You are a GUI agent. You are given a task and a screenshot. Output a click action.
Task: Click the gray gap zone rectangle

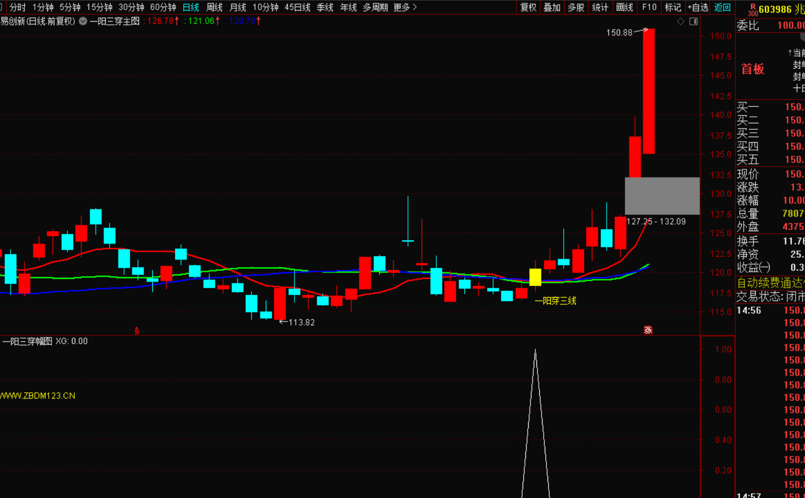click(662, 196)
